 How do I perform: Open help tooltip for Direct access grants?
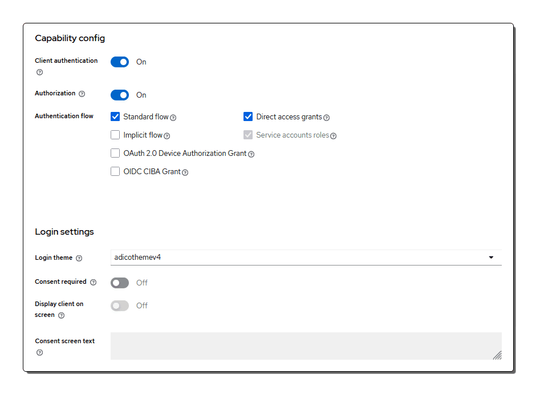pyautogui.click(x=327, y=118)
